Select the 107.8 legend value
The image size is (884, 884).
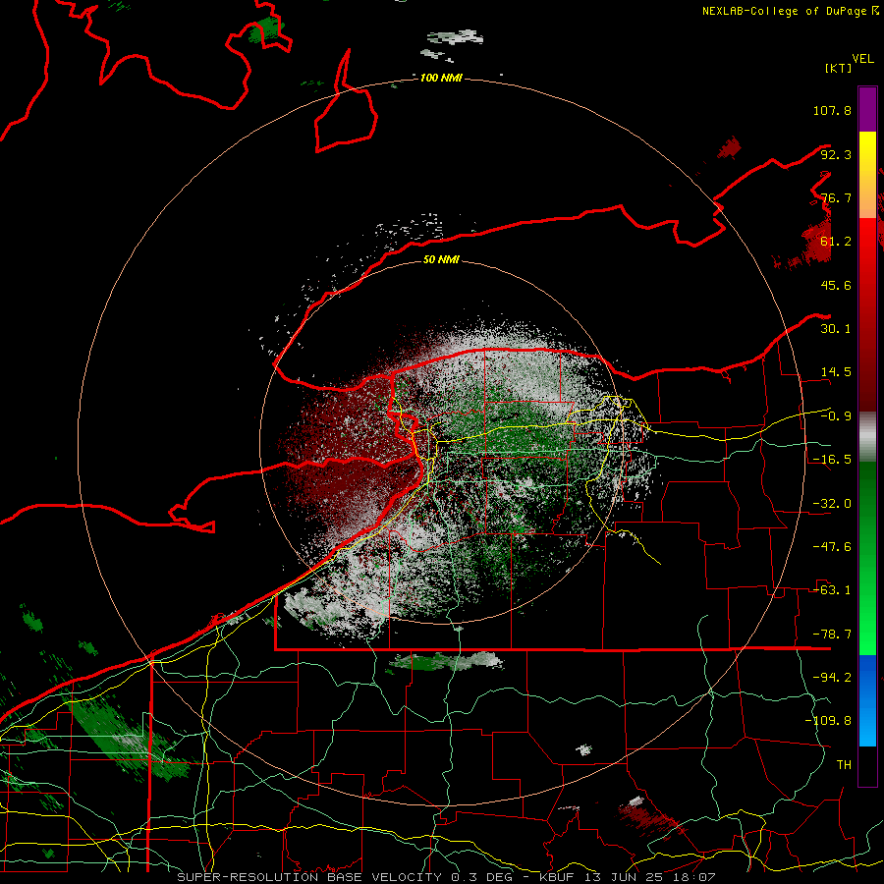click(x=832, y=110)
